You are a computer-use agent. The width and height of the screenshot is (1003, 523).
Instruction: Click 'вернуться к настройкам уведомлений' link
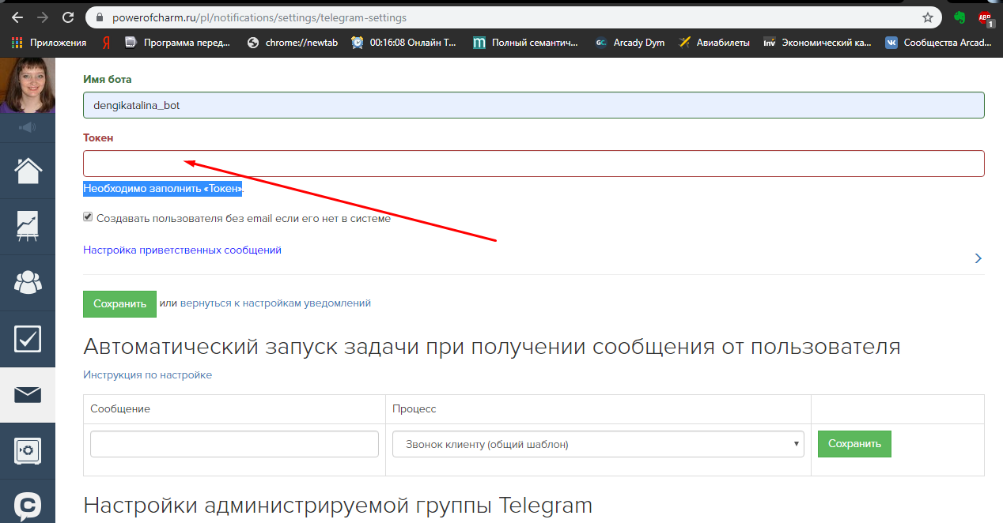(275, 303)
